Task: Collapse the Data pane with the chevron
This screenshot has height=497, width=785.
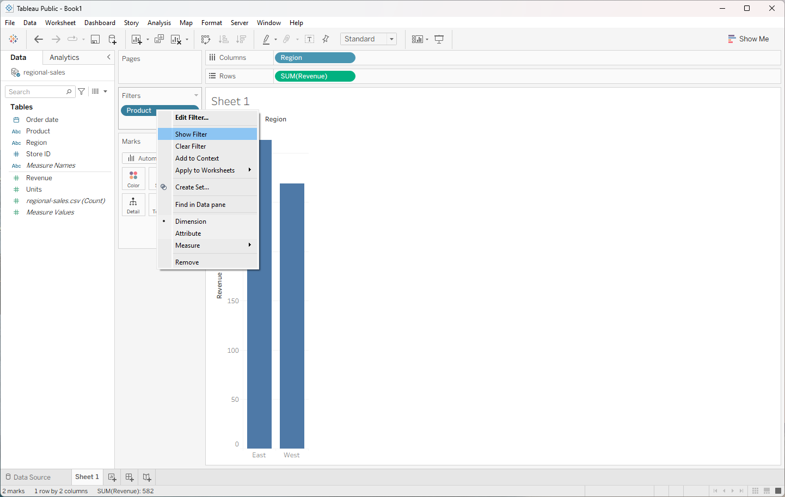Action: click(109, 57)
